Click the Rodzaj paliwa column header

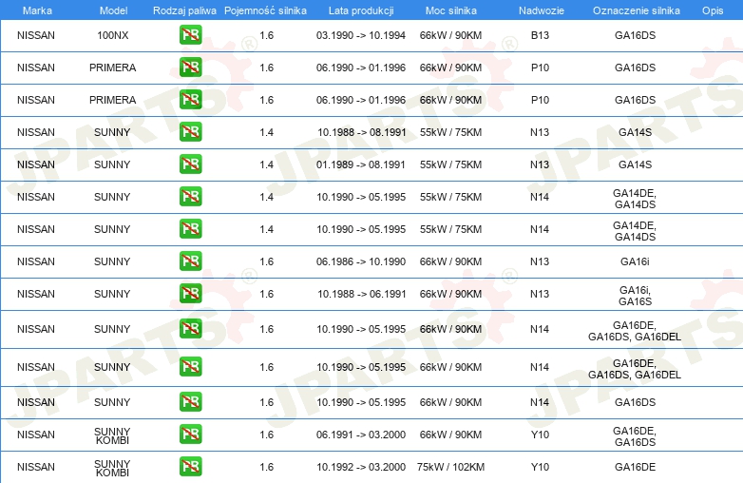(184, 10)
